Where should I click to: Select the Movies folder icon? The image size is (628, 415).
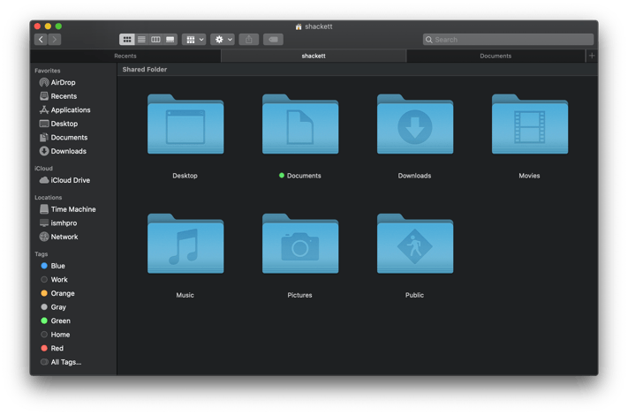[x=529, y=124]
